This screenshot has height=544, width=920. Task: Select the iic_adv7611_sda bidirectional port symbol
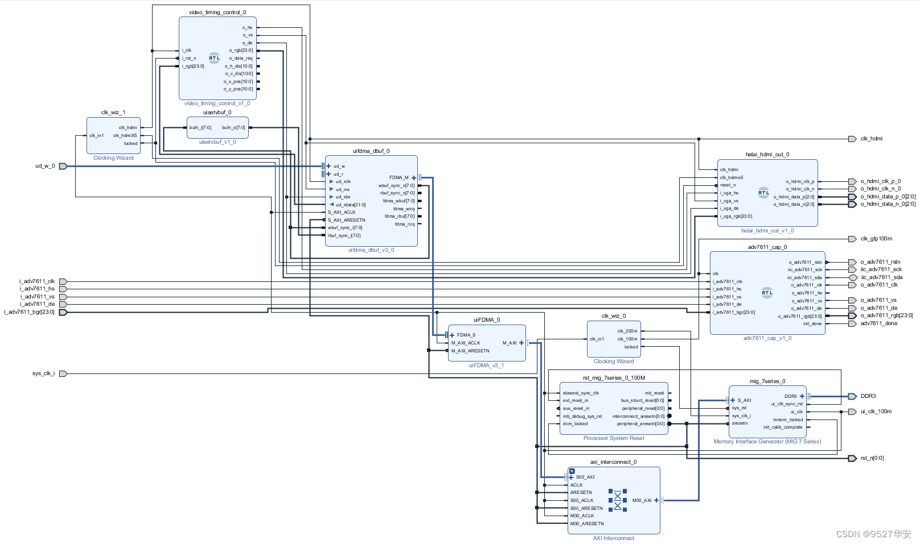[x=852, y=277]
